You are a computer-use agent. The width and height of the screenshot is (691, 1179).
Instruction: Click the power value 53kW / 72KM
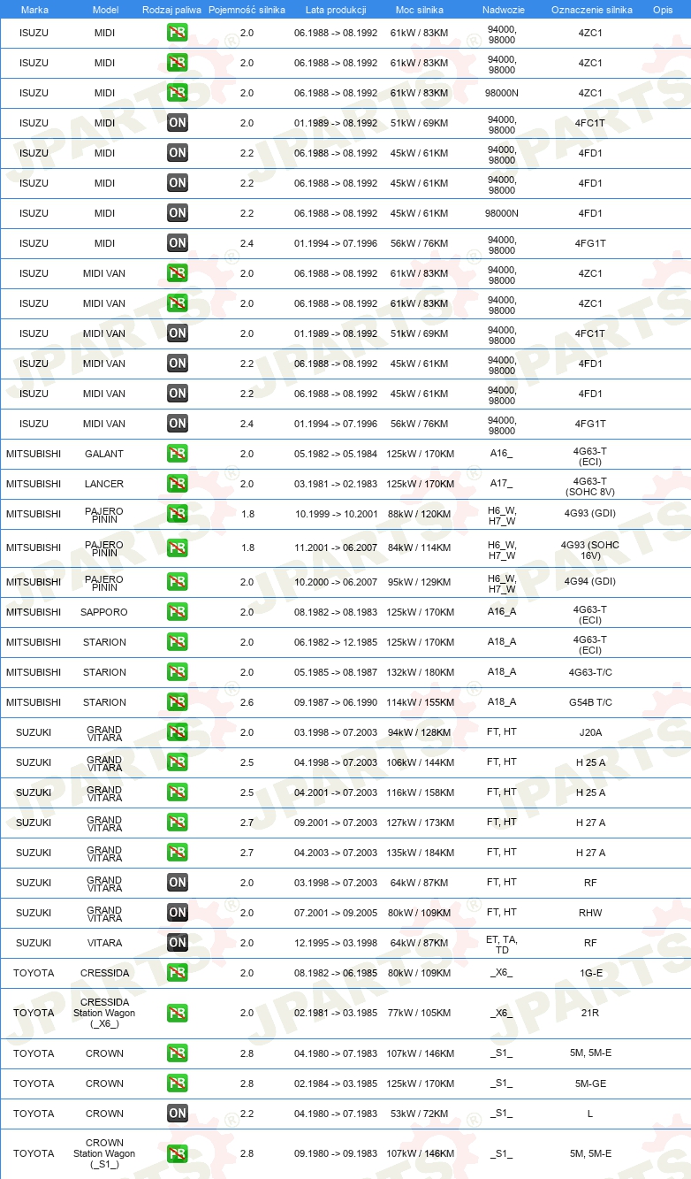coord(420,1114)
